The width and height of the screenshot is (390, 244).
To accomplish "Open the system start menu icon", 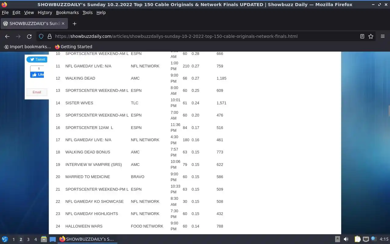I will (x=5, y=239).
